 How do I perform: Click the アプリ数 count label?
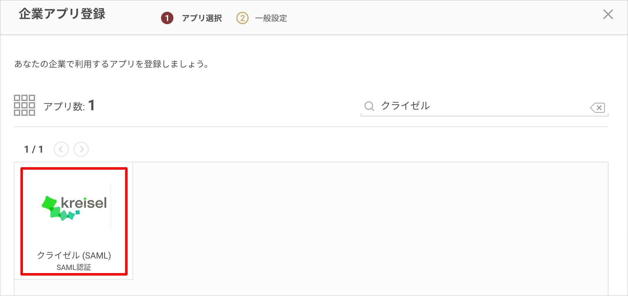coord(69,106)
